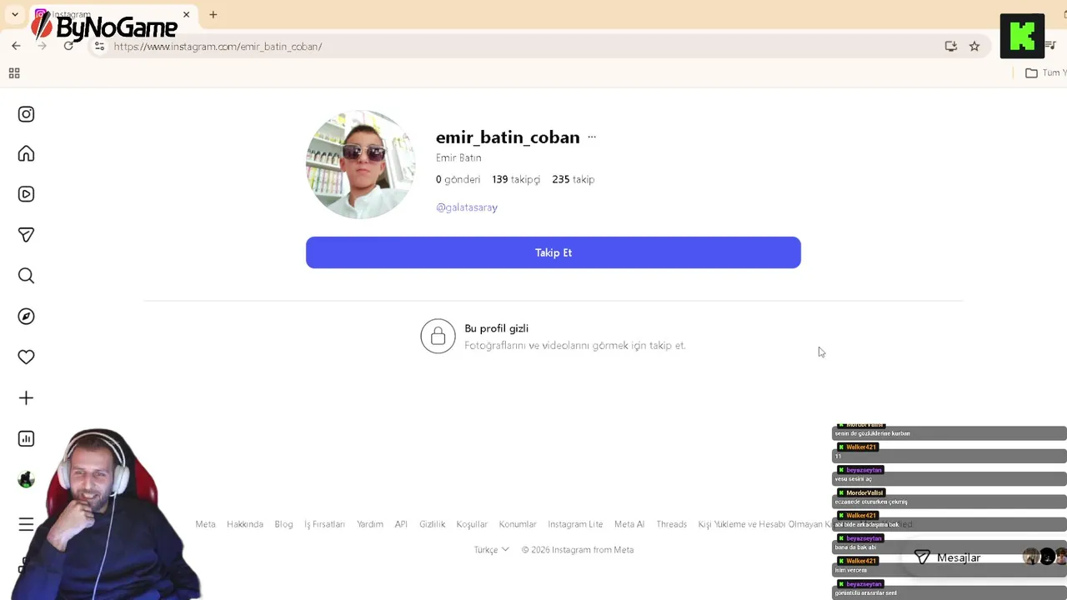Click the Instagram logo in sidebar
1067x600 pixels.
[26, 114]
